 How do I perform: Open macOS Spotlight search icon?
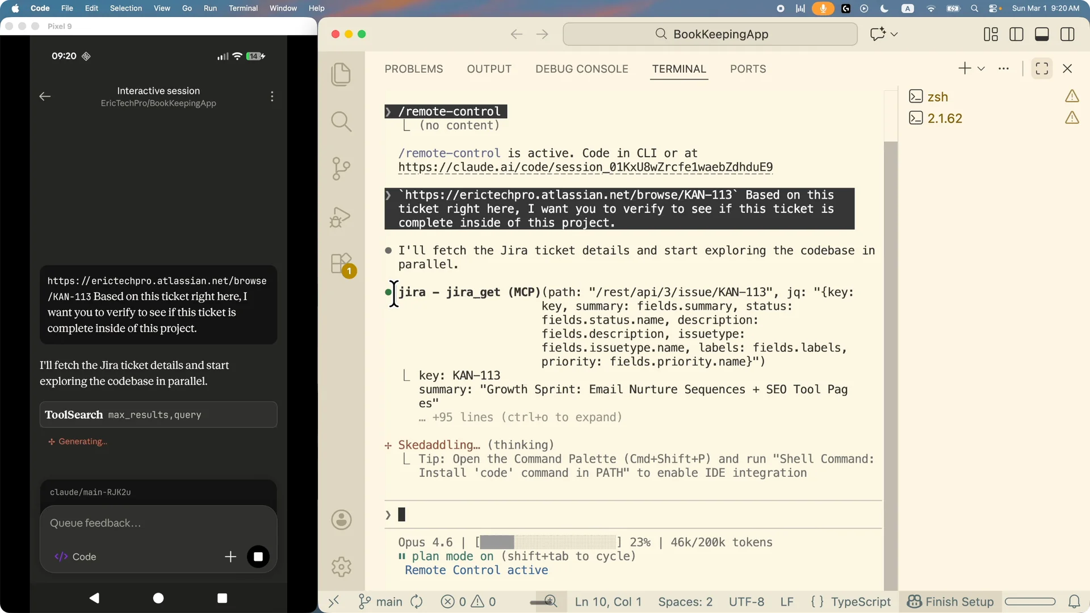(974, 8)
